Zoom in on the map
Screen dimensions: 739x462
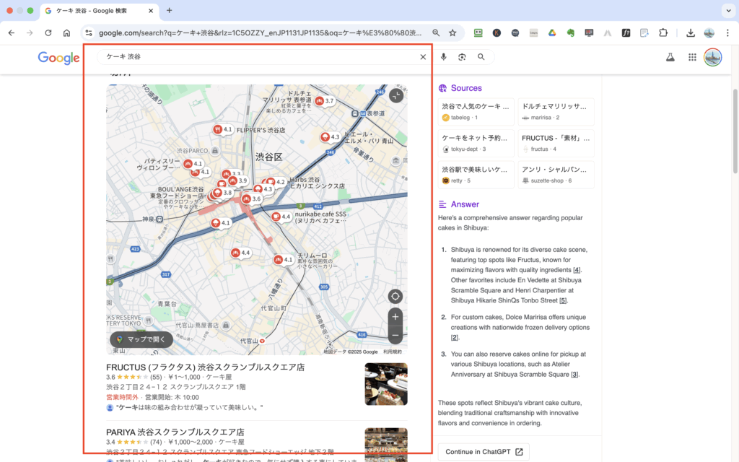(395, 317)
